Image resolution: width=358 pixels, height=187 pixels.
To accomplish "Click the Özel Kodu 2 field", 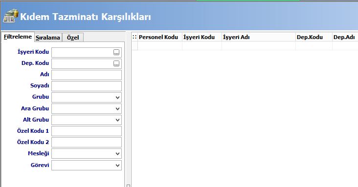I will [87, 142].
